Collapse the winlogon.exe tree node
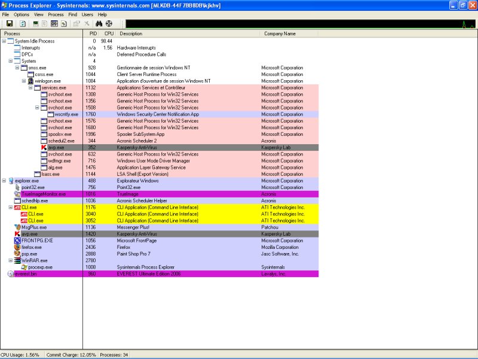478x359 pixels. pos(24,81)
